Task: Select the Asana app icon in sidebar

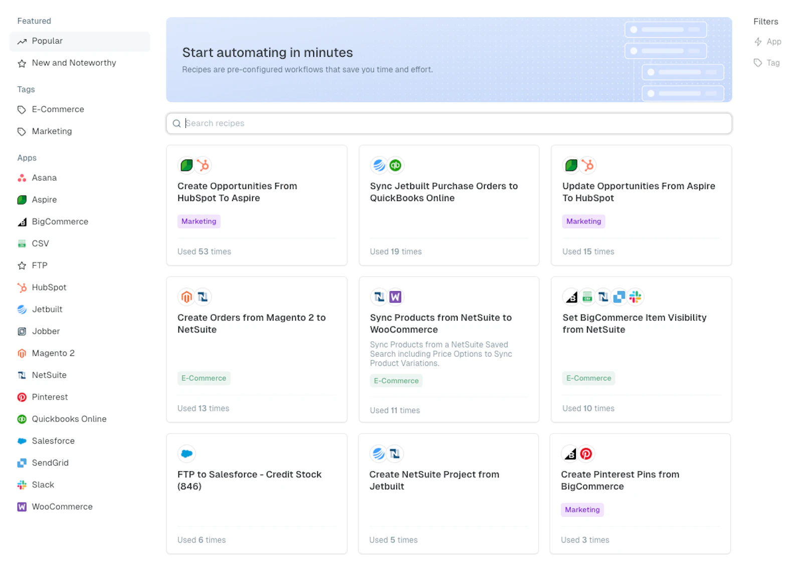Action: coord(22,178)
